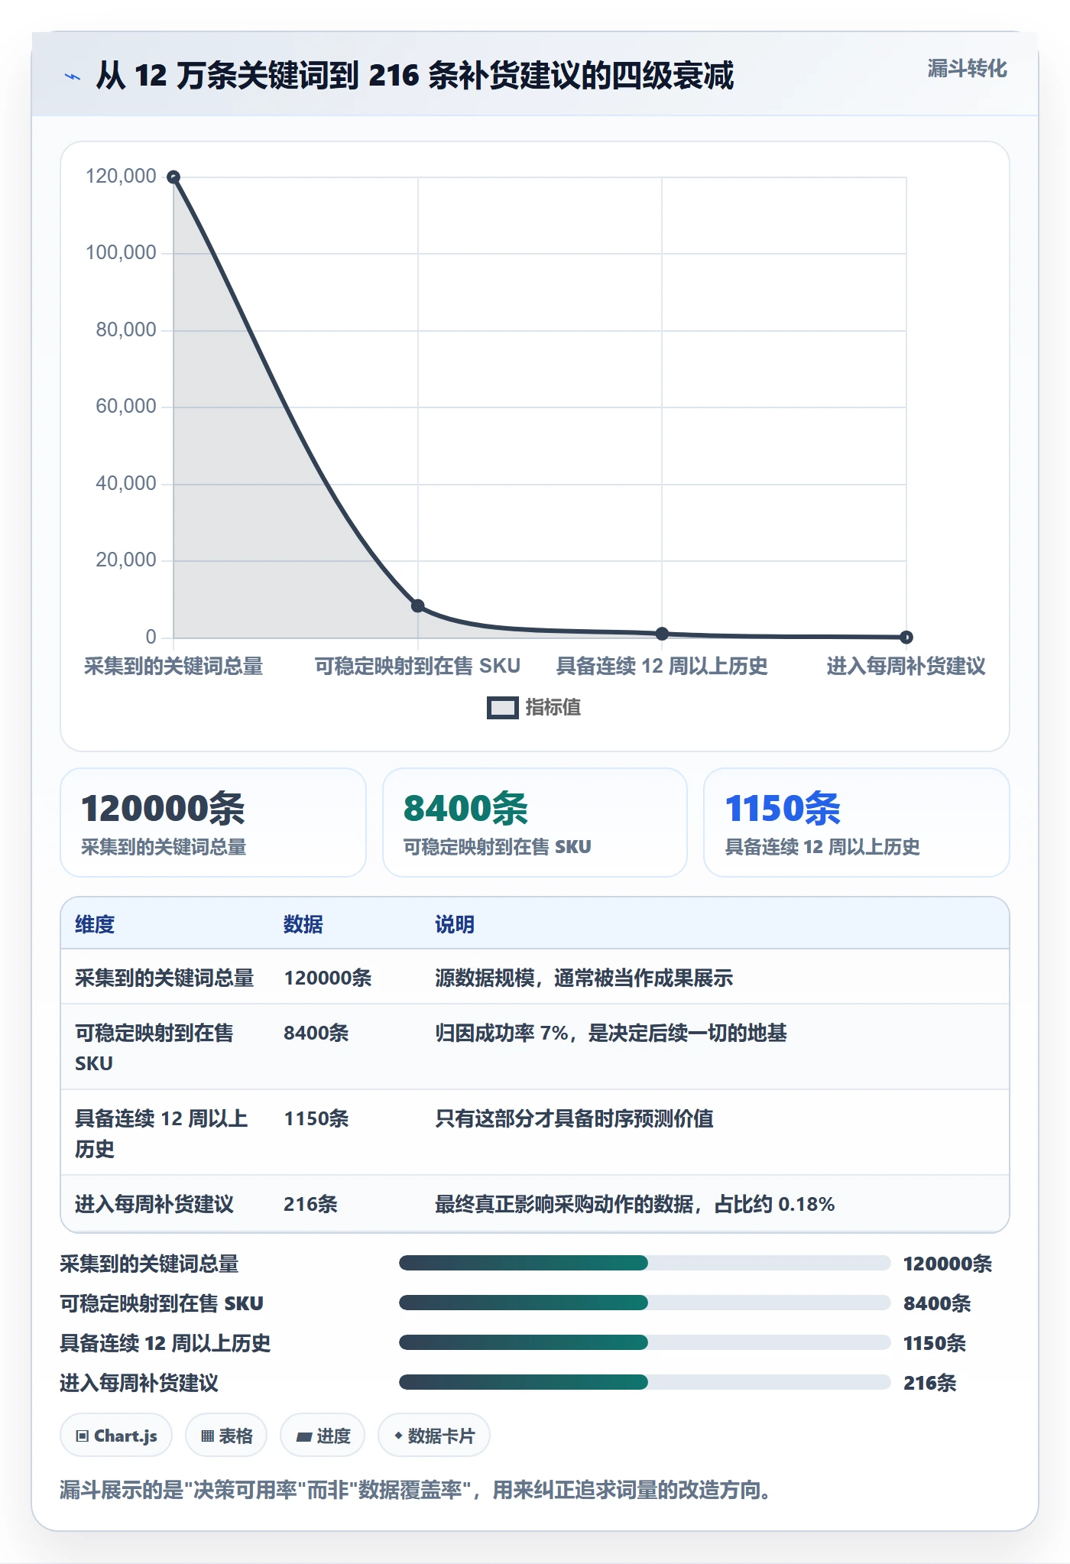Click the 8400条 table cell

pos(316,1033)
